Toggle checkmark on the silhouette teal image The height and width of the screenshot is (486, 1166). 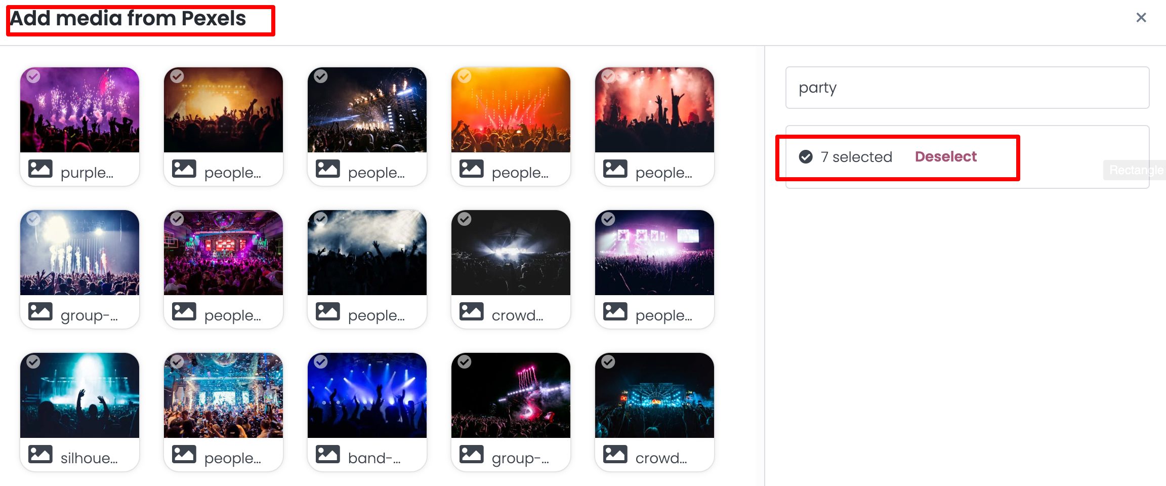coord(33,361)
